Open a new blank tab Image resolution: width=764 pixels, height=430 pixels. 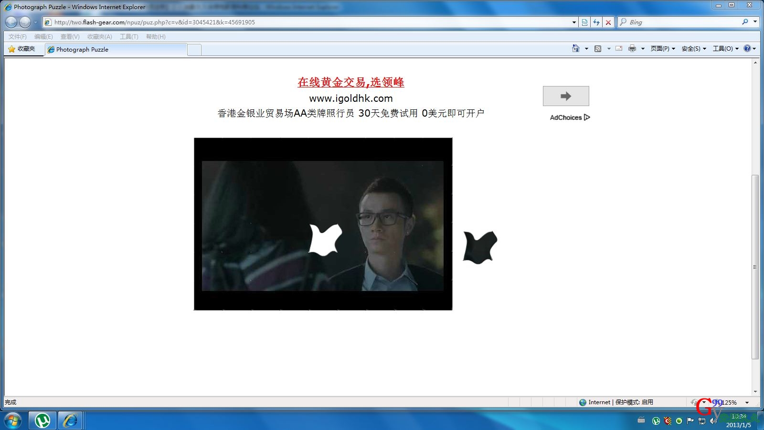click(x=194, y=50)
